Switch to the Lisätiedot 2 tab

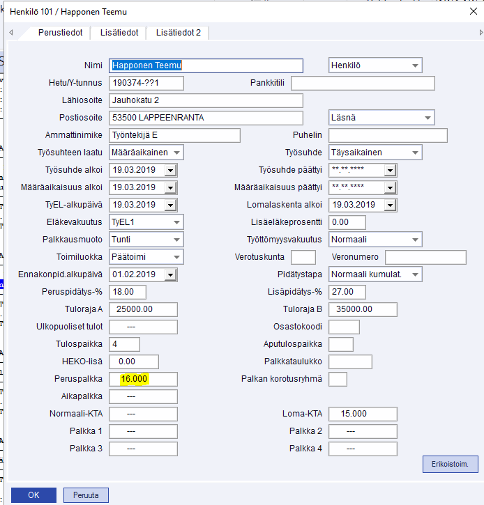[179, 33]
